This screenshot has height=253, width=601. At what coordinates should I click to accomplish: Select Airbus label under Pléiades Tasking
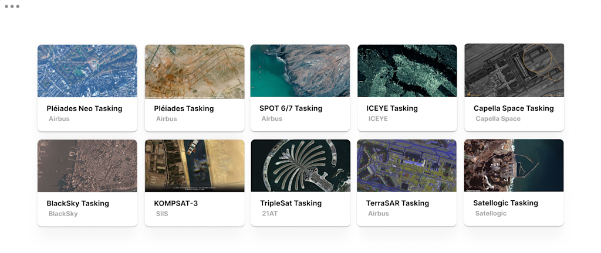(x=166, y=119)
